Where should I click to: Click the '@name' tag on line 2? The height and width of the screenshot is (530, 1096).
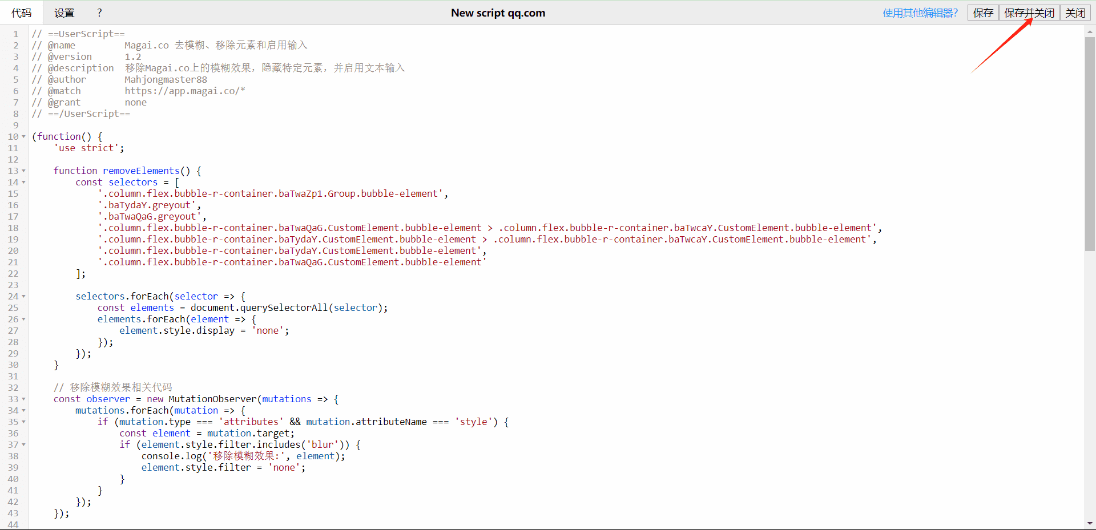pos(62,45)
